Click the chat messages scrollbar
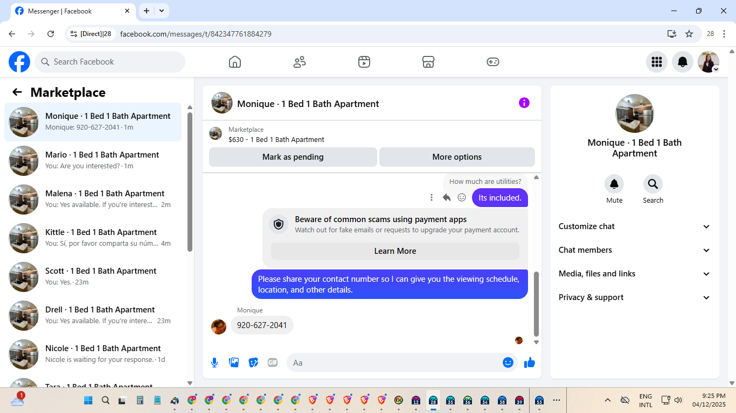 (536, 304)
